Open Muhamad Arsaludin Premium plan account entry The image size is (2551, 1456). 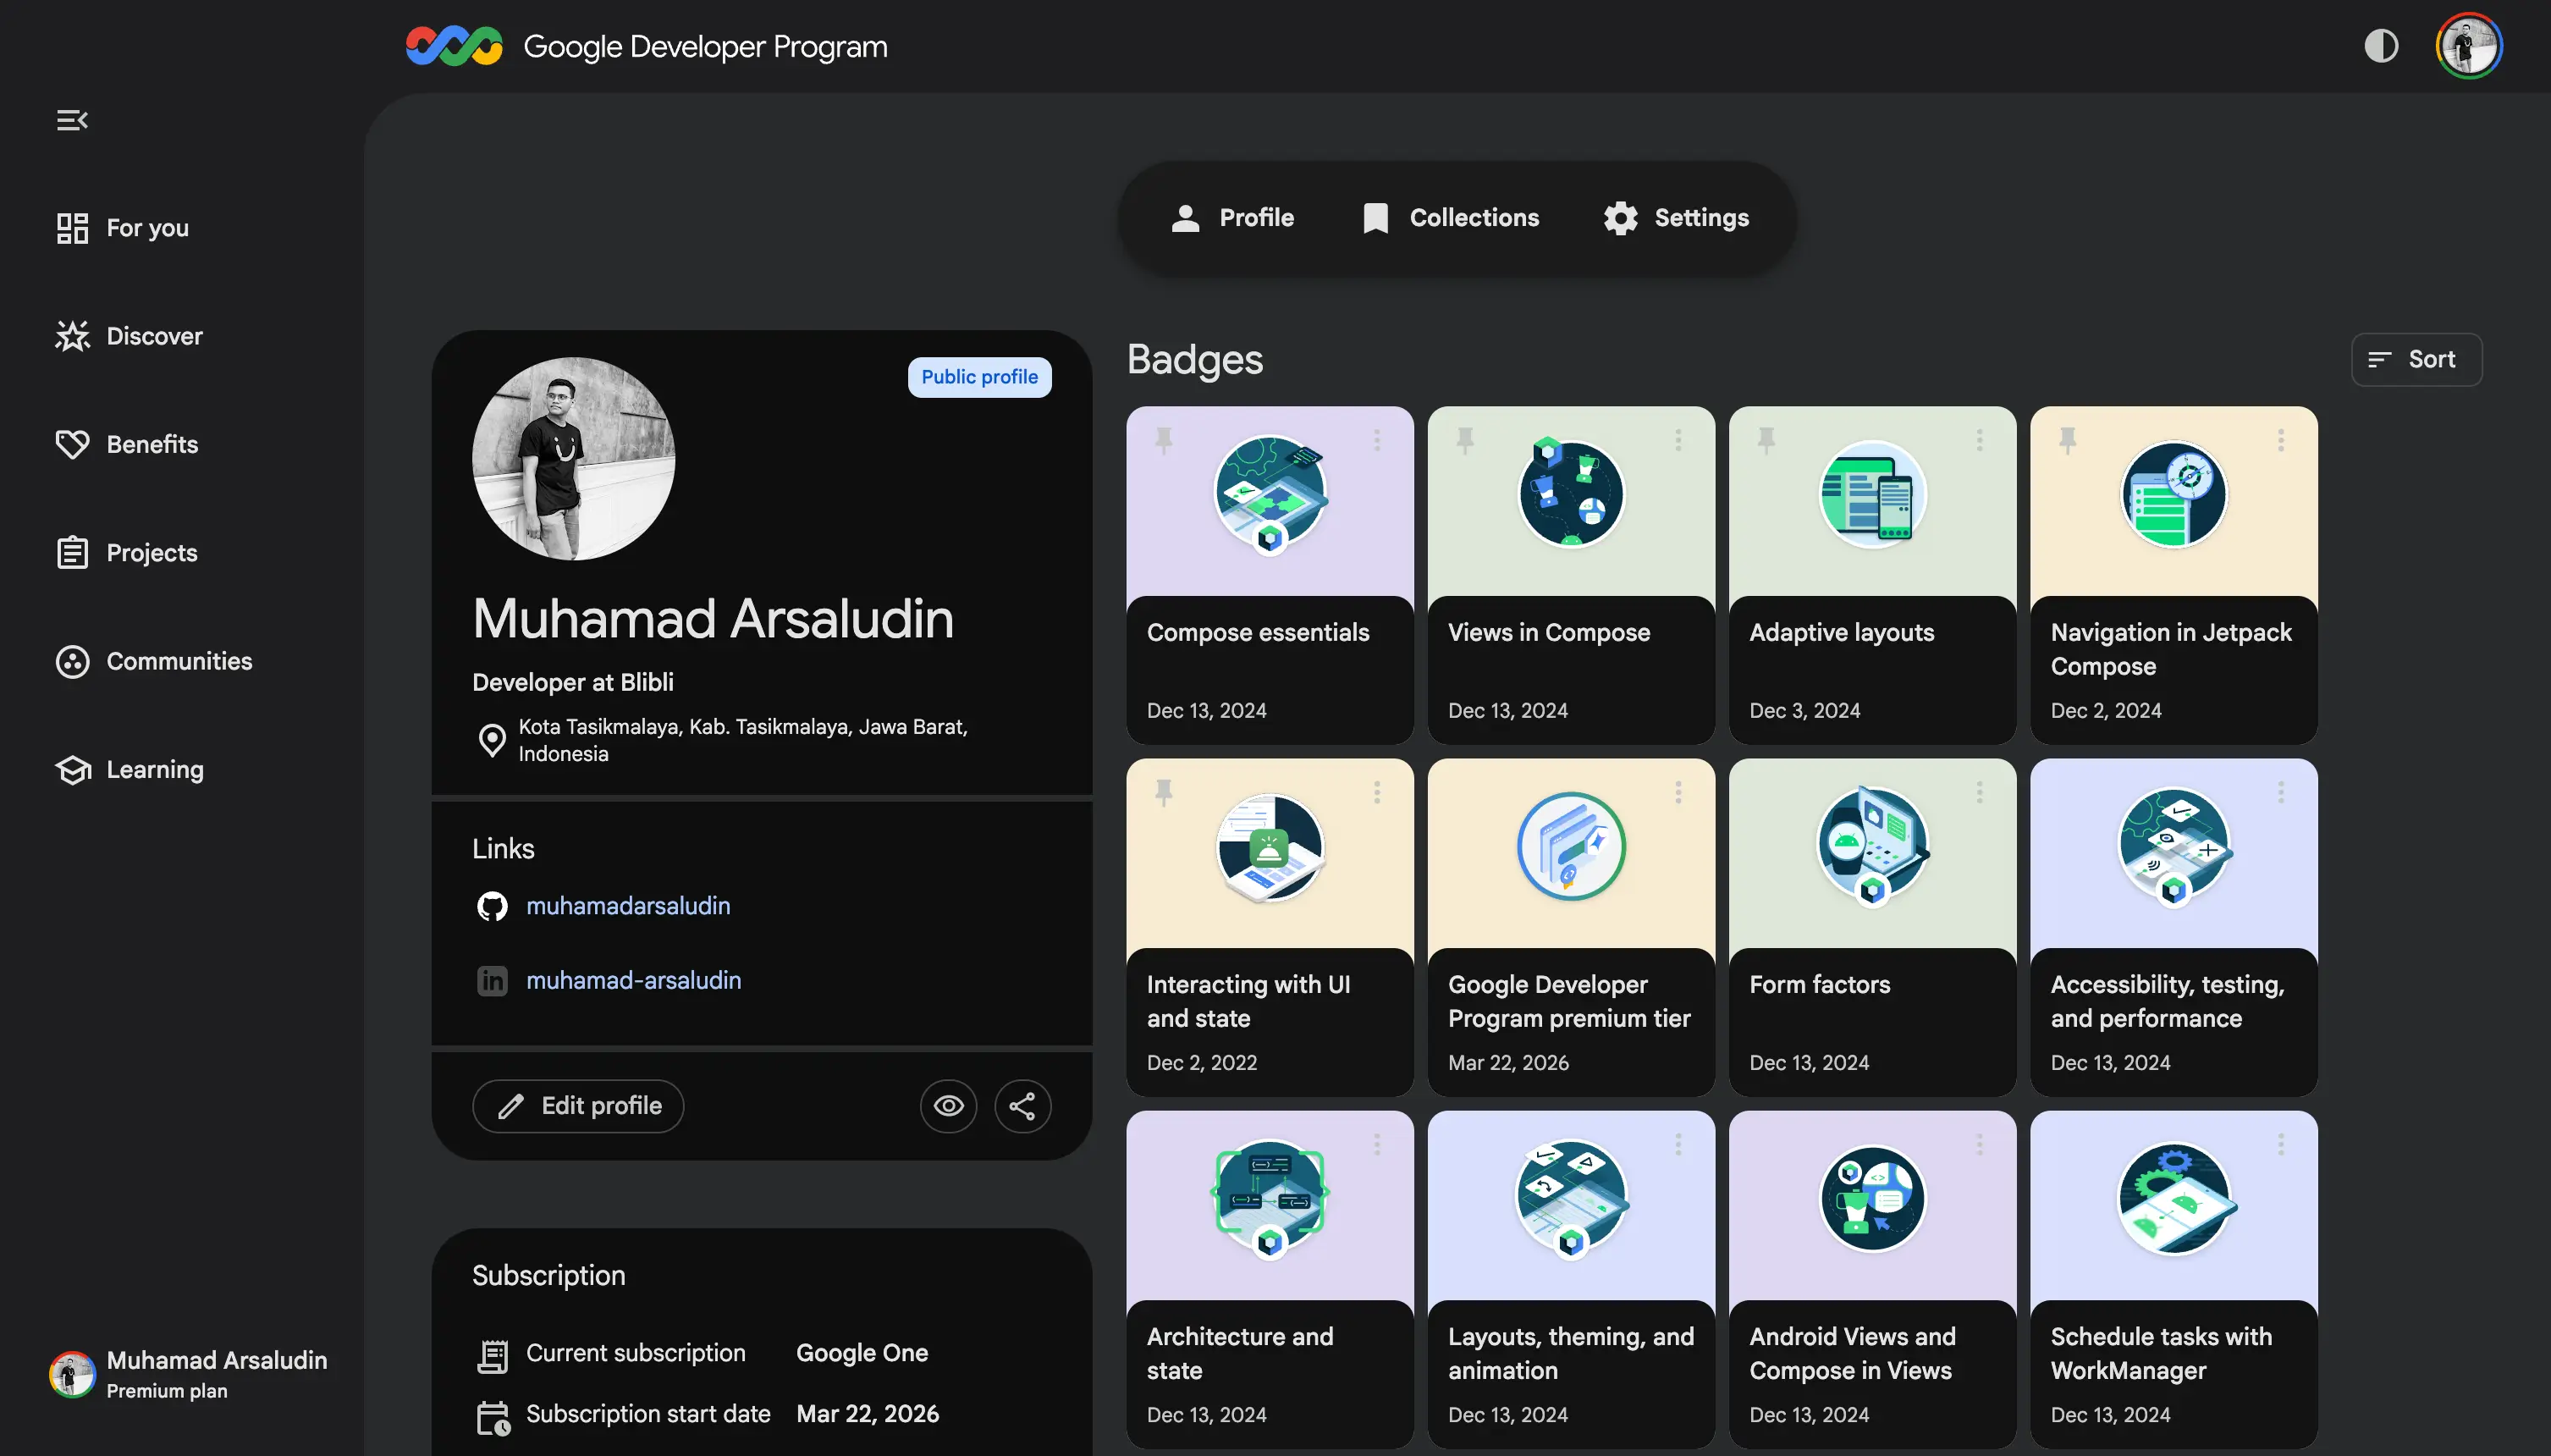pyautogui.click(x=190, y=1374)
